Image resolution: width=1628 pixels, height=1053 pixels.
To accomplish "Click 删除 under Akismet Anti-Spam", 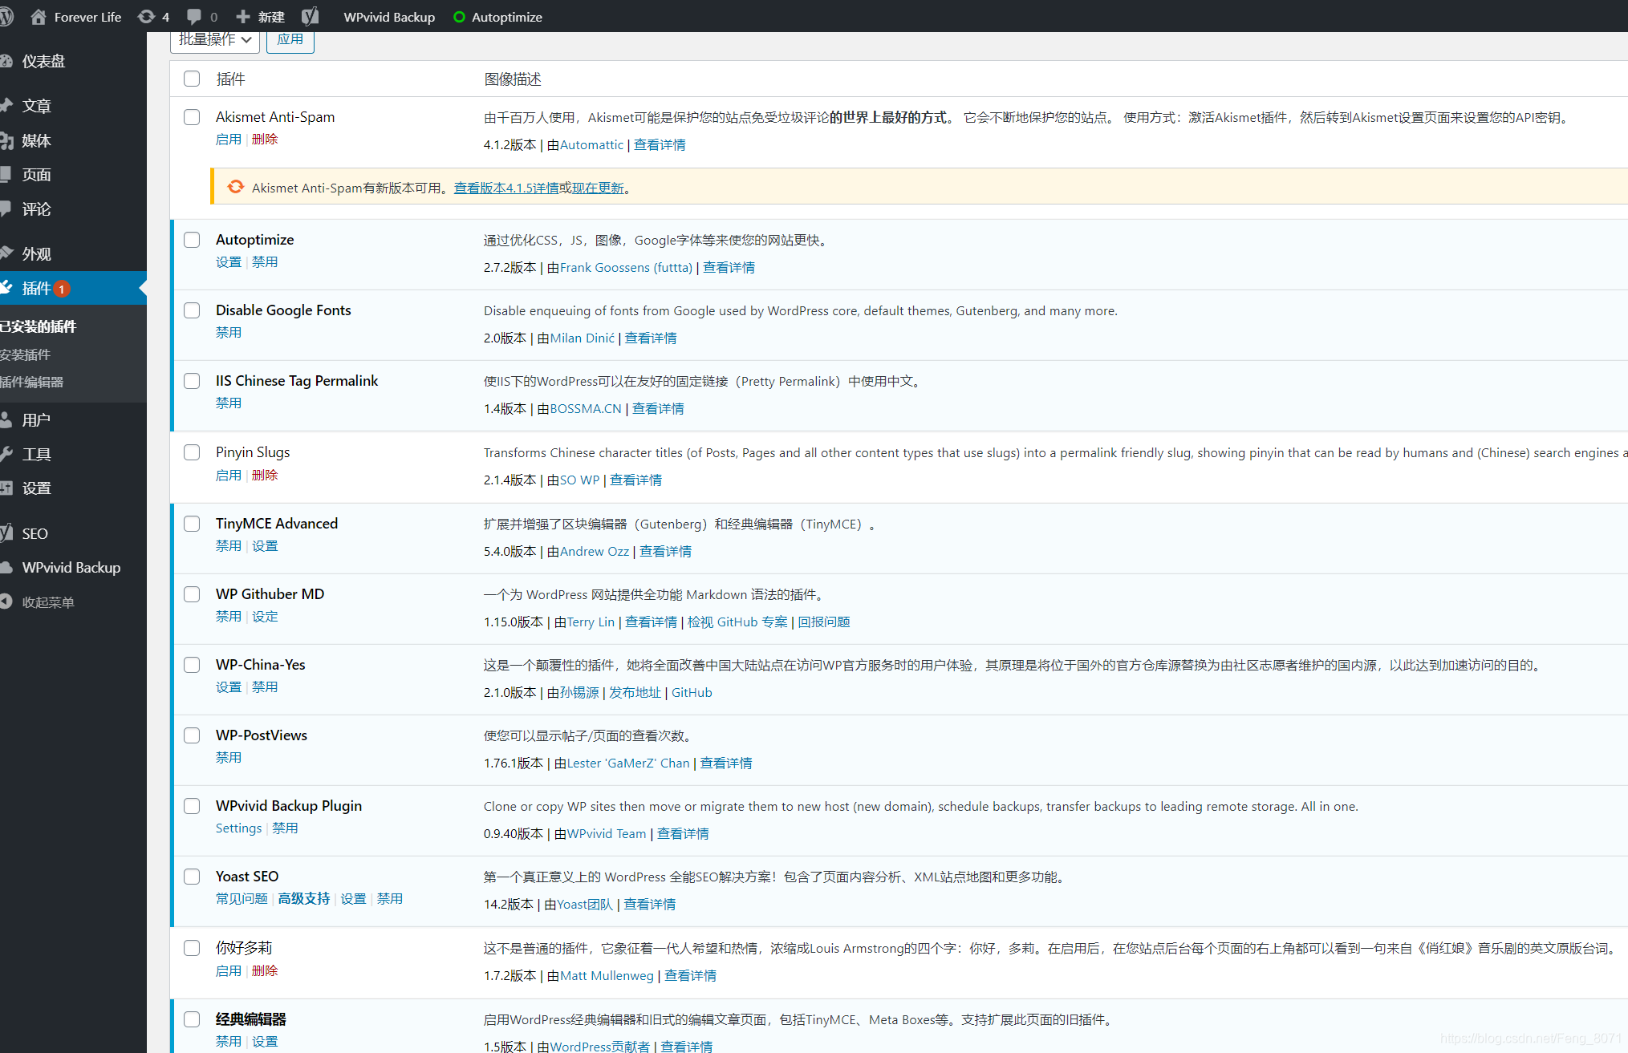I will tap(265, 139).
